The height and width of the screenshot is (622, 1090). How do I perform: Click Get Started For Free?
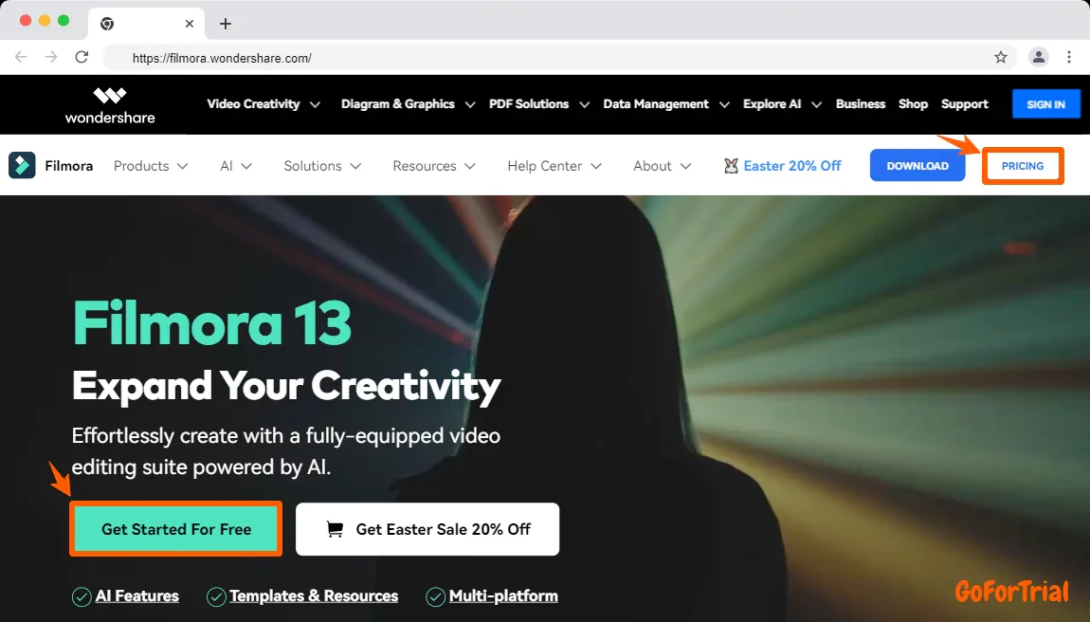[x=176, y=529]
